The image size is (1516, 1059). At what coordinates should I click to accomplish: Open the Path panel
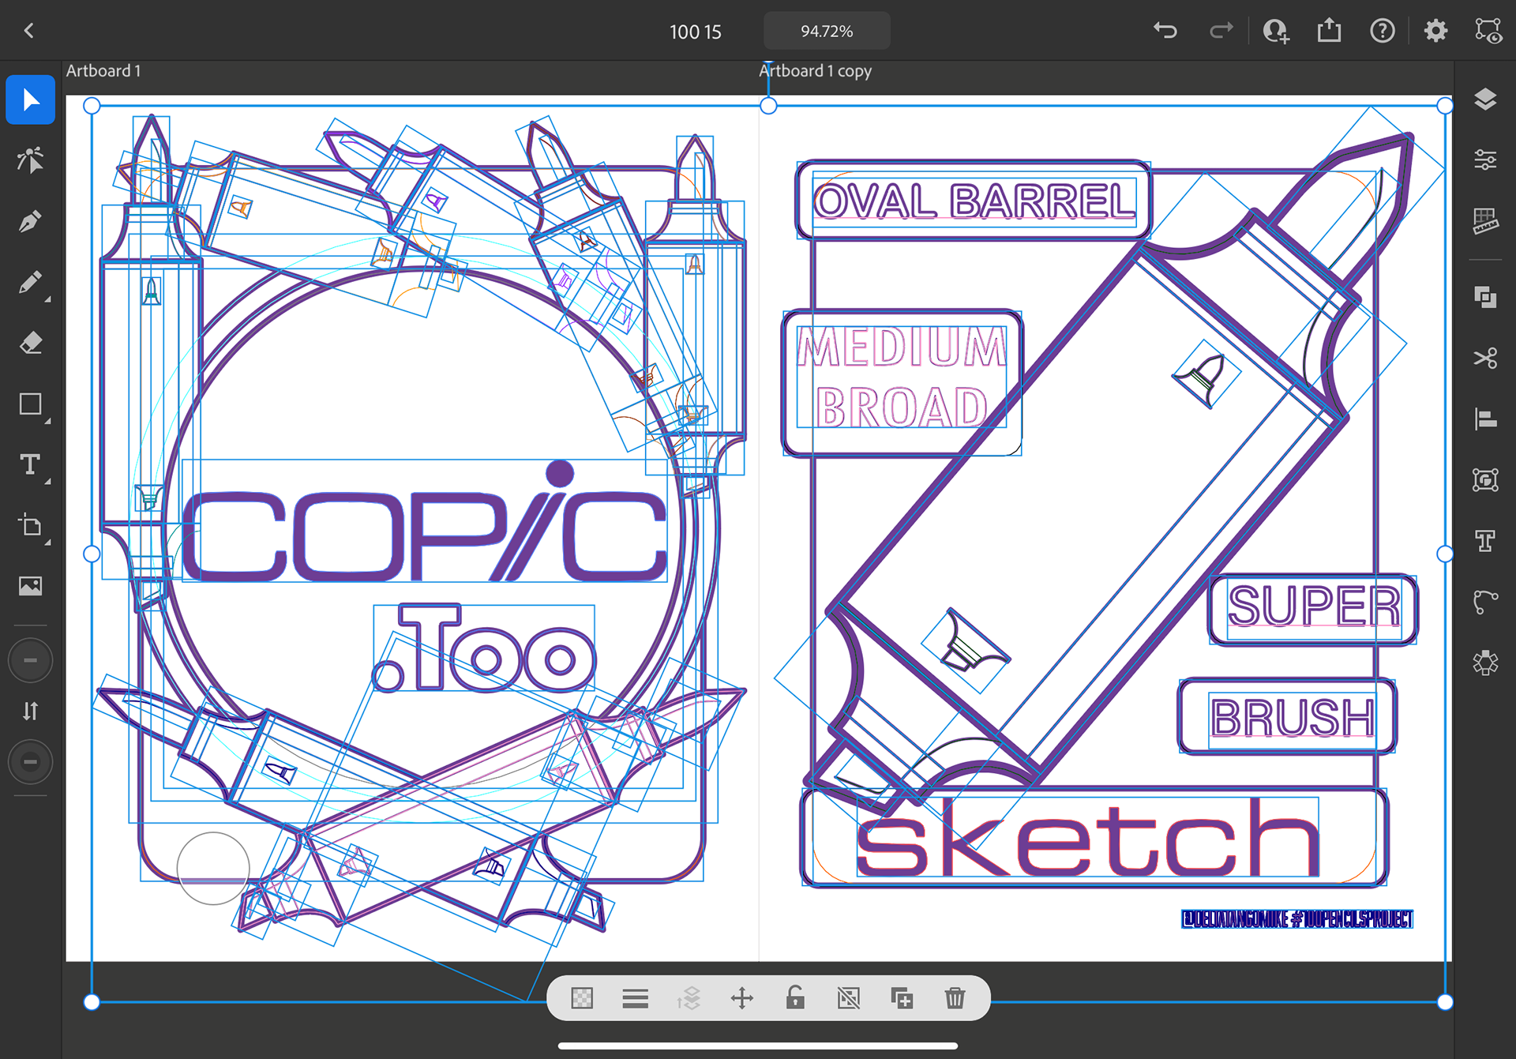tap(1485, 602)
